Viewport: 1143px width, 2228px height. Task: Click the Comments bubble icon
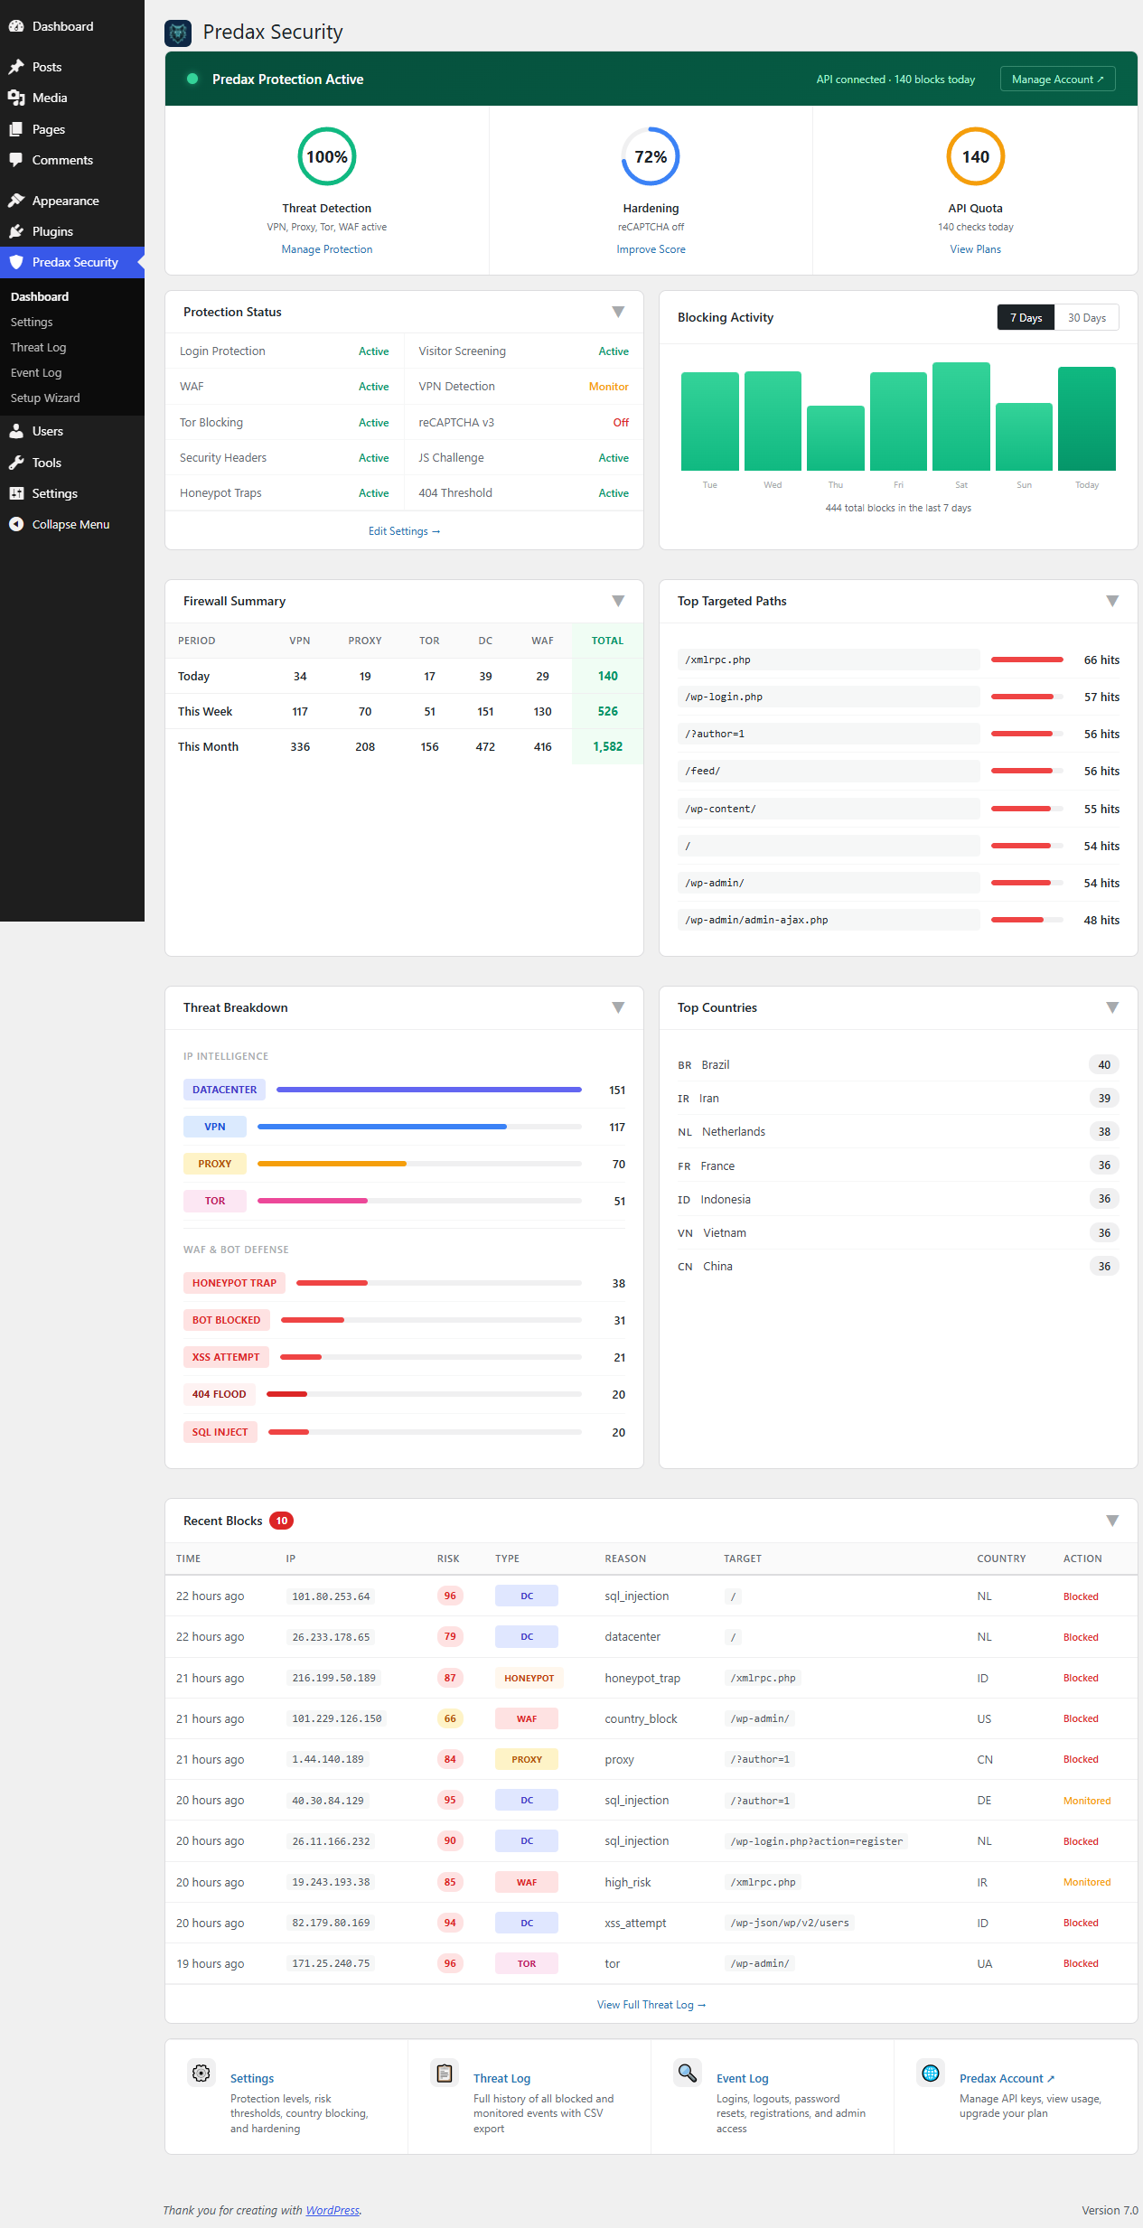pos(16,160)
